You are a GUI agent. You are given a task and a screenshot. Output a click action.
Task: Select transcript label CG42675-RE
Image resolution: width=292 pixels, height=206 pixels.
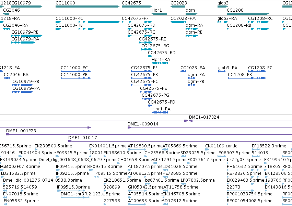[153, 39]
